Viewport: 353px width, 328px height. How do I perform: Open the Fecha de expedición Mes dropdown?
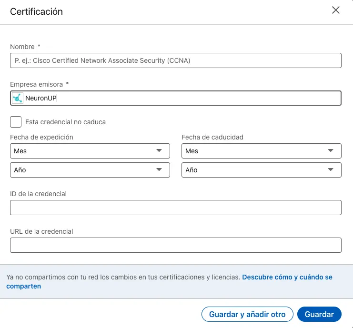point(90,151)
